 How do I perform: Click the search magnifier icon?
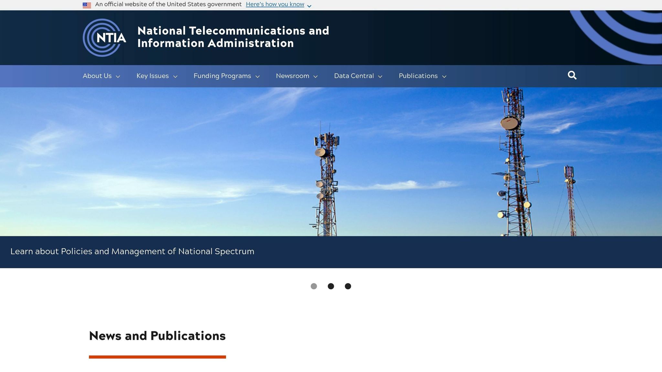(572, 75)
